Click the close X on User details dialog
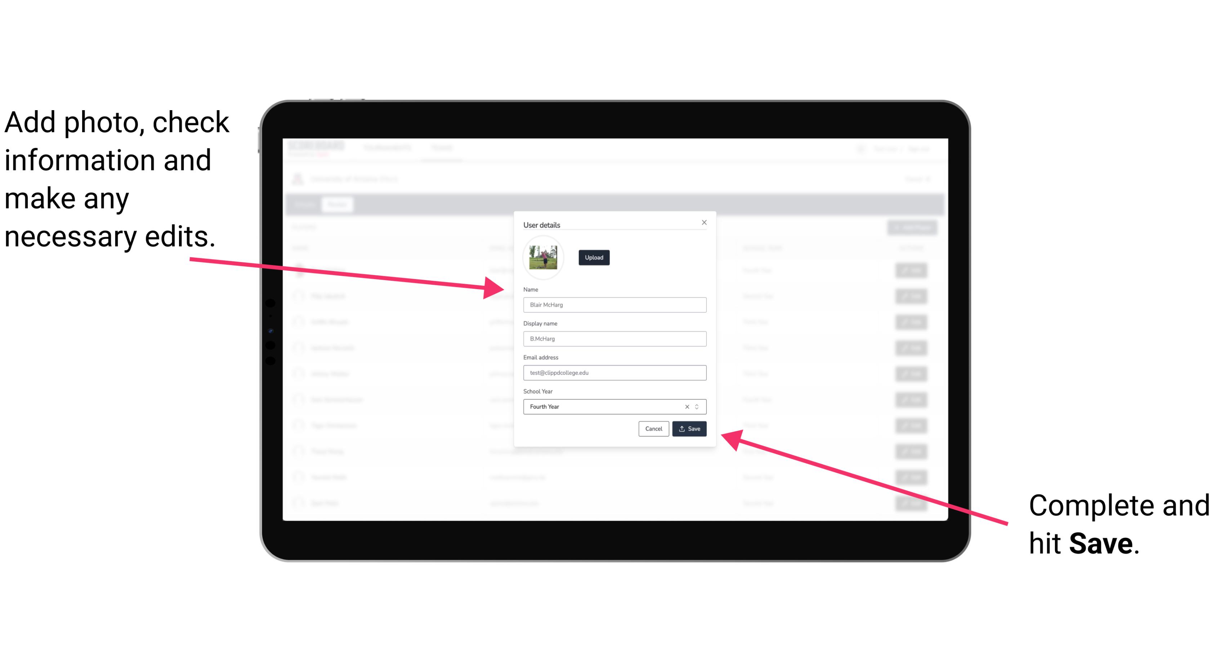Viewport: 1229px width, 661px height. (x=704, y=222)
